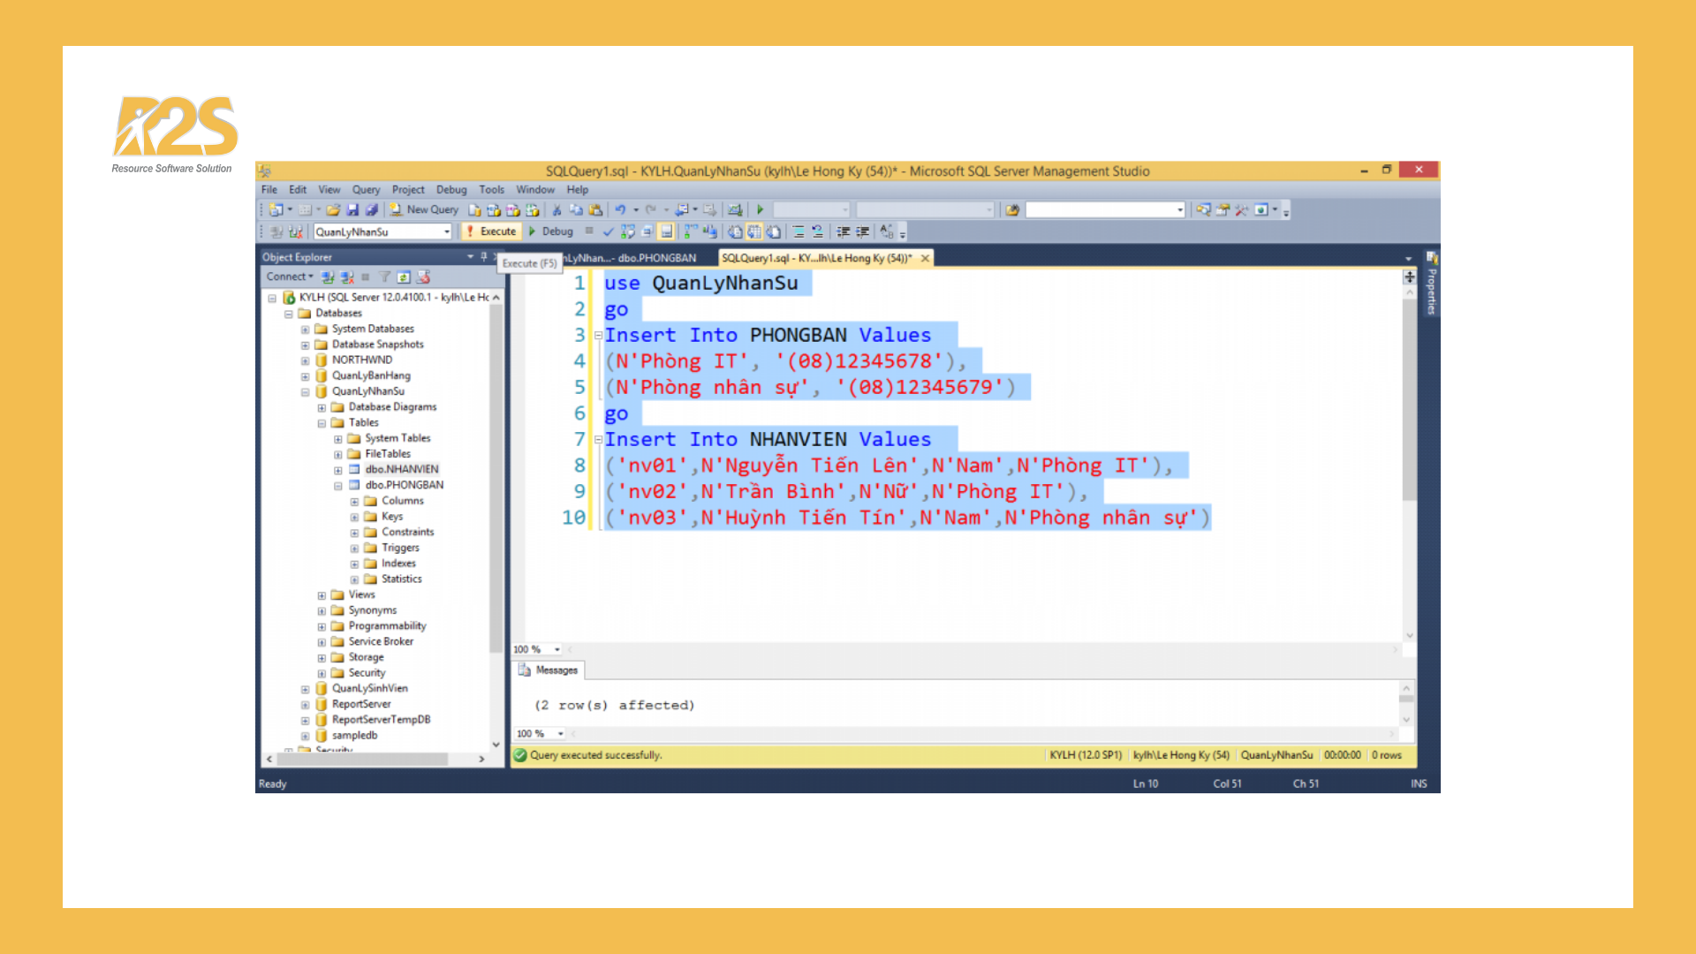Expand the NORTHWND database node

[x=305, y=360]
